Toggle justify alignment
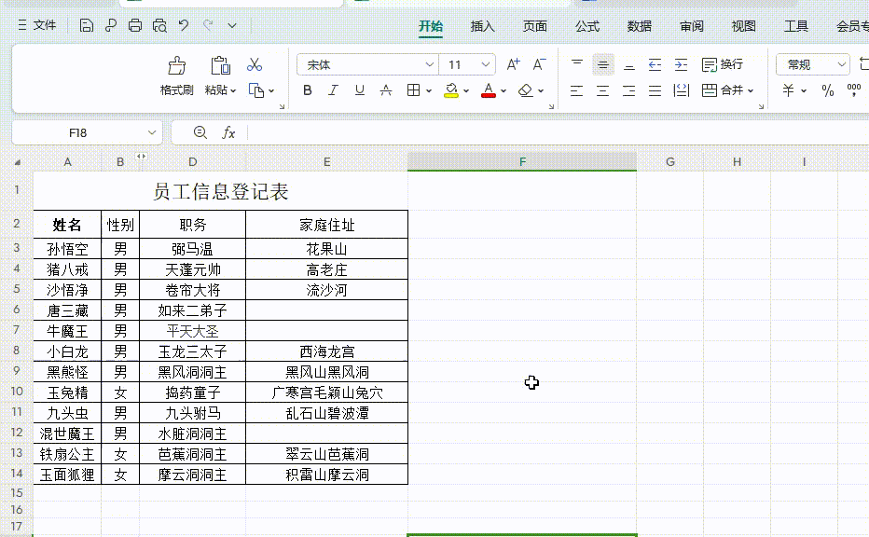Screen dimensions: 869x537 point(655,90)
